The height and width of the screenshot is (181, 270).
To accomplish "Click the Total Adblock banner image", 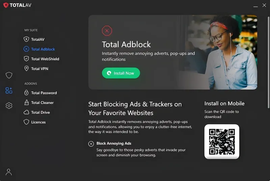I will point(173,52).
